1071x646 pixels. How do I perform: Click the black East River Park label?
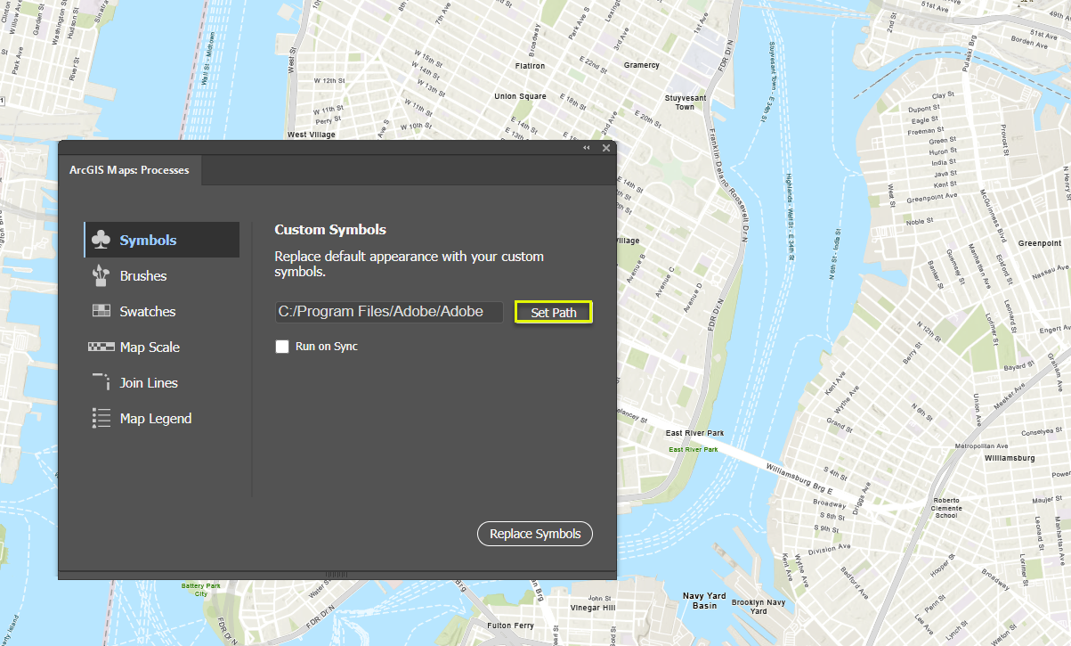(695, 433)
